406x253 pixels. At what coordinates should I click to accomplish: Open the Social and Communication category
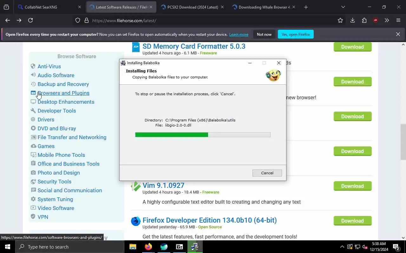coord(70,190)
